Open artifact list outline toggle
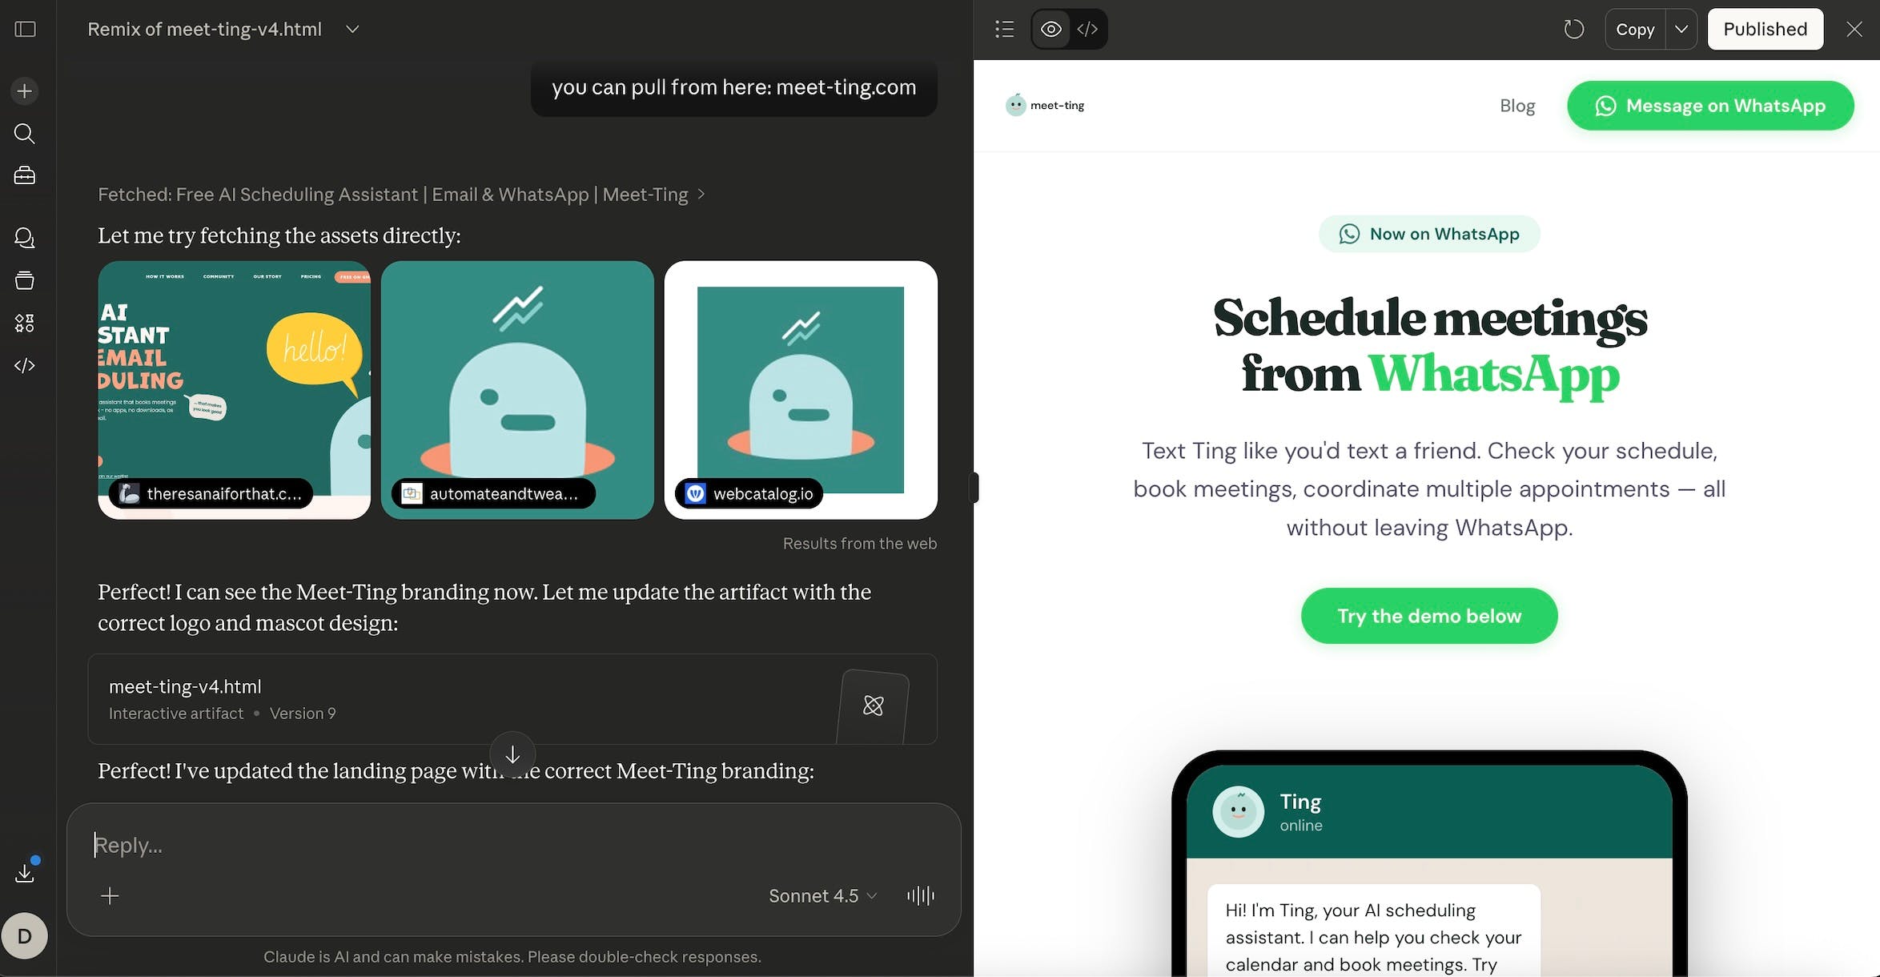Image resolution: width=1880 pixels, height=977 pixels. tap(1004, 30)
